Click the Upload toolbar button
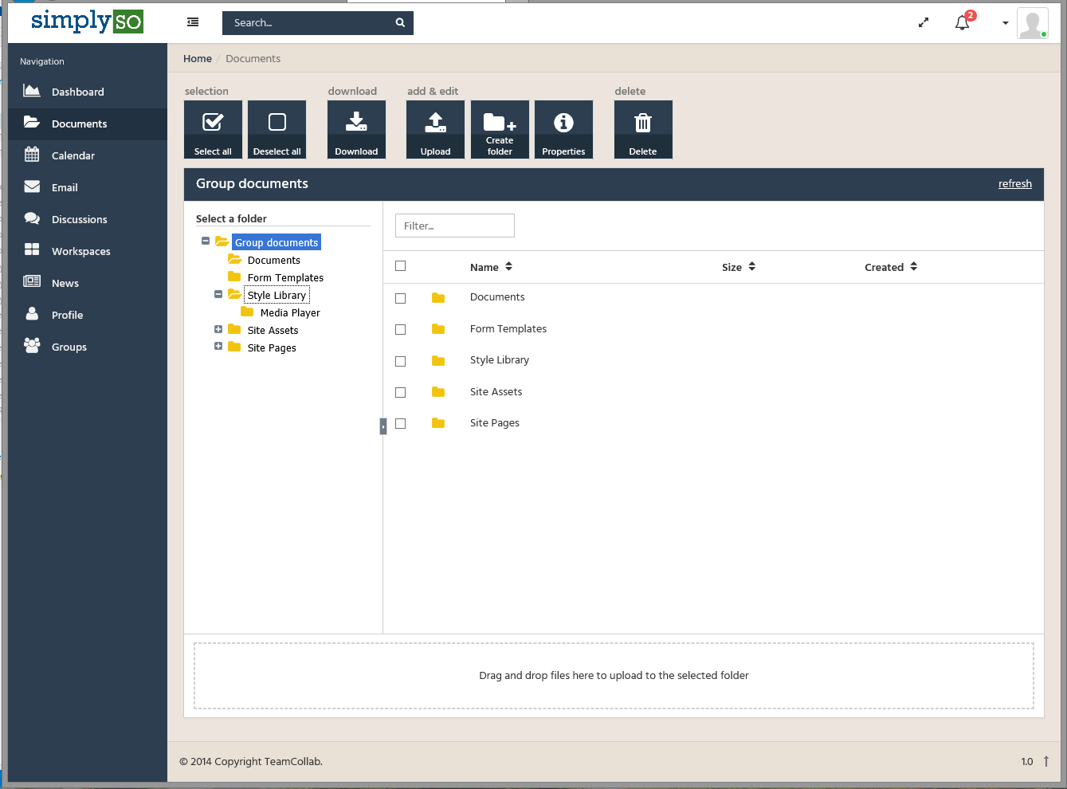 [435, 129]
